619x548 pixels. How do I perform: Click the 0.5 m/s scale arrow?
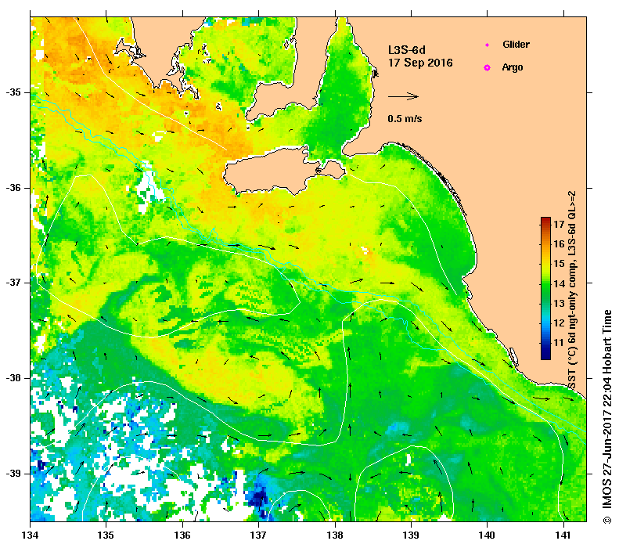click(403, 96)
